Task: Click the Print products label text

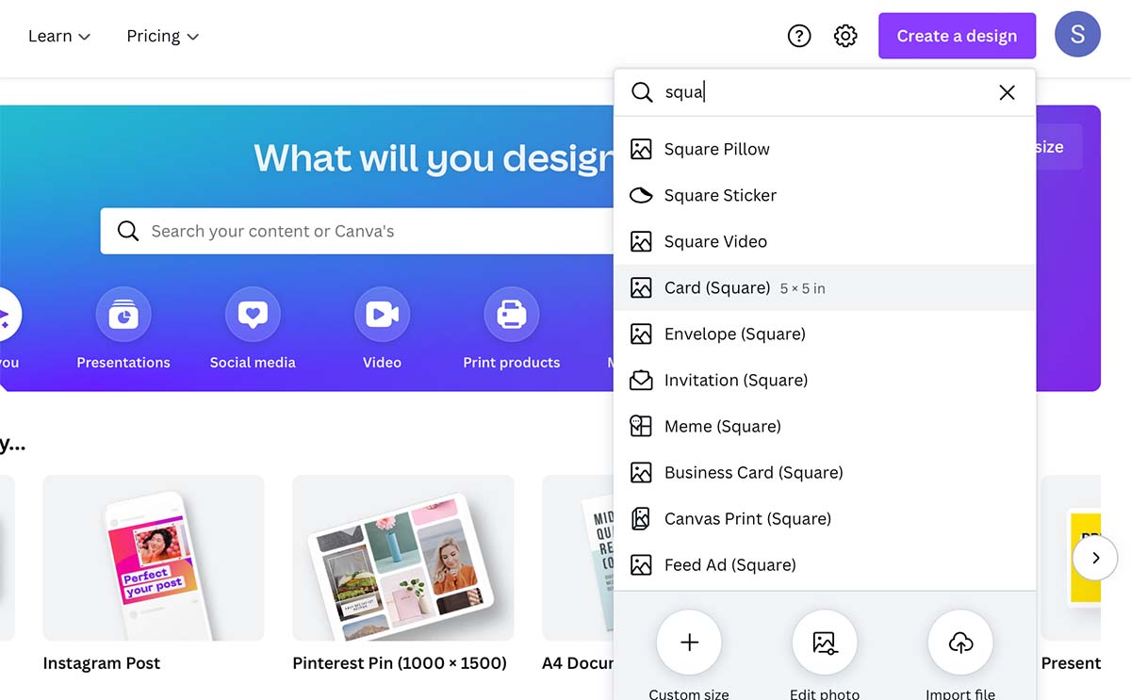Action: (x=511, y=363)
